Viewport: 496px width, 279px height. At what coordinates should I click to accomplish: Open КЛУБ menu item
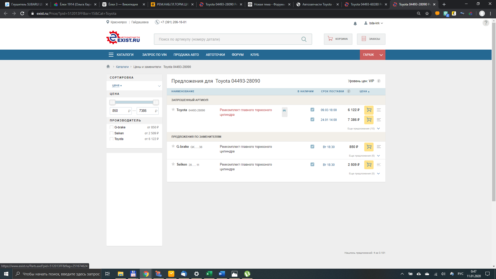pyautogui.click(x=254, y=55)
